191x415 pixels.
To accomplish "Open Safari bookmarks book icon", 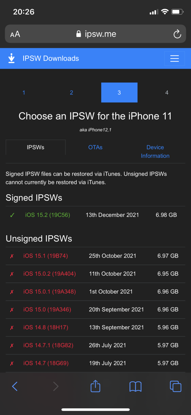I will click(135, 387).
